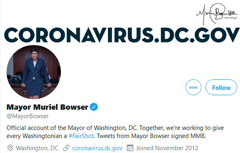The width and height of the screenshot is (240, 153).
Task: Click the mayor.dc.gov text under signature
Action: tap(231, 18)
